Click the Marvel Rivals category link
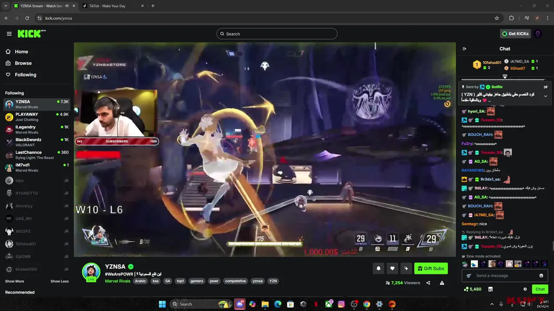This screenshot has height=311, width=554. [x=117, y=281]
